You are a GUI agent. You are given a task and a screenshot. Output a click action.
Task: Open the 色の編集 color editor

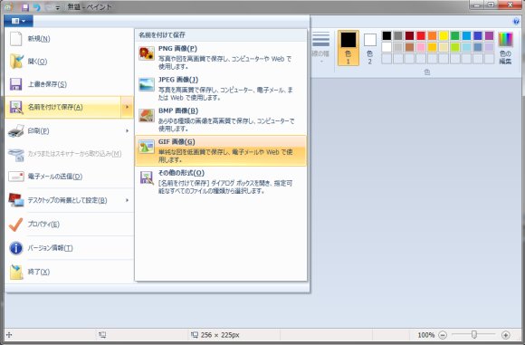(x=506, y=48)
